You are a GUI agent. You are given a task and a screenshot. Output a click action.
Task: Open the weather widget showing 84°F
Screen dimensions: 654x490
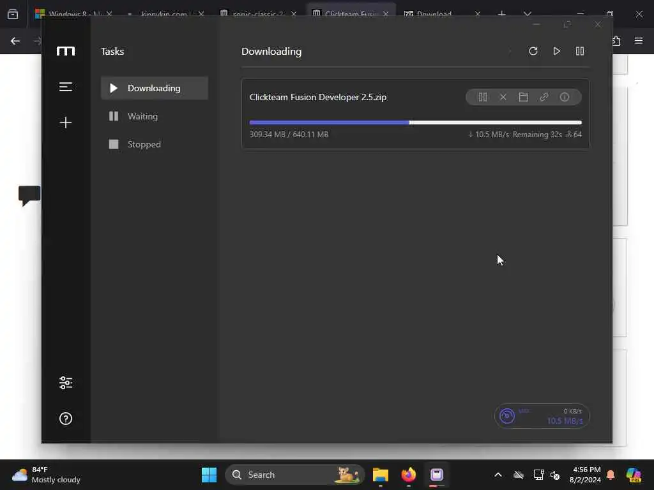click(x=46, y=475)
